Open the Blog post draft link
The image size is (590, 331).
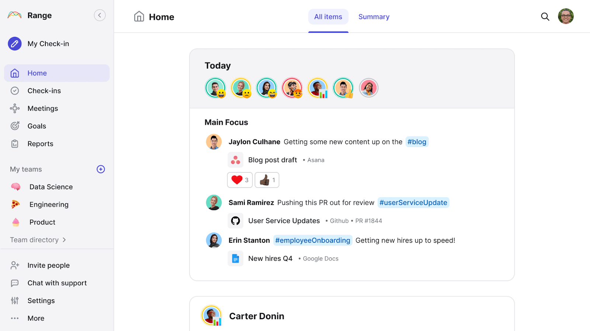tap(273, 160)
